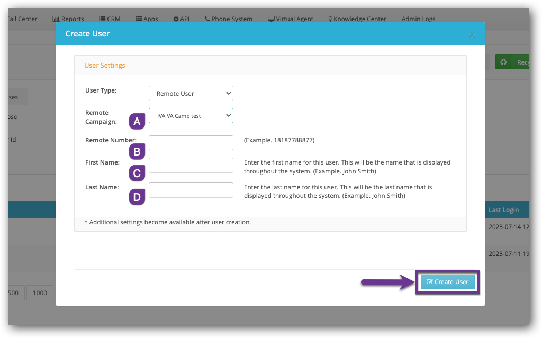The image size is (542, 338).
Task: Open the Admin Logs menu
Action: (x=418, y=19)
